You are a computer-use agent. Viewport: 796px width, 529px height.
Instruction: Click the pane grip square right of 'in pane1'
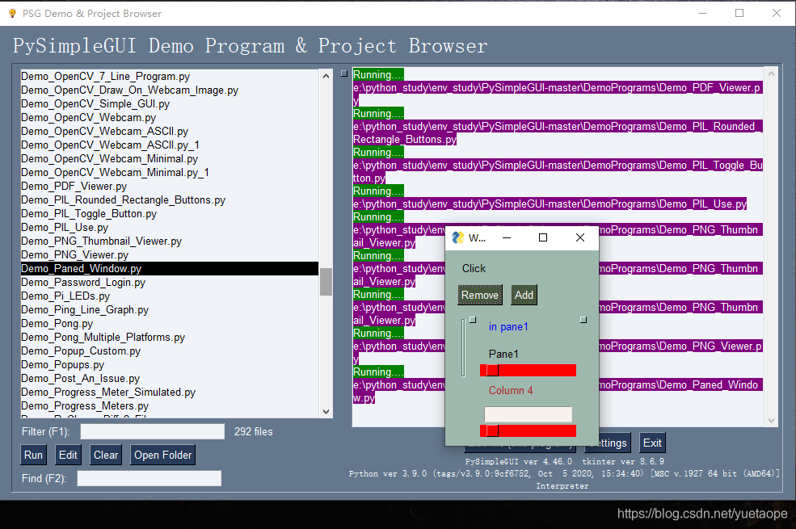click(583, 320)
